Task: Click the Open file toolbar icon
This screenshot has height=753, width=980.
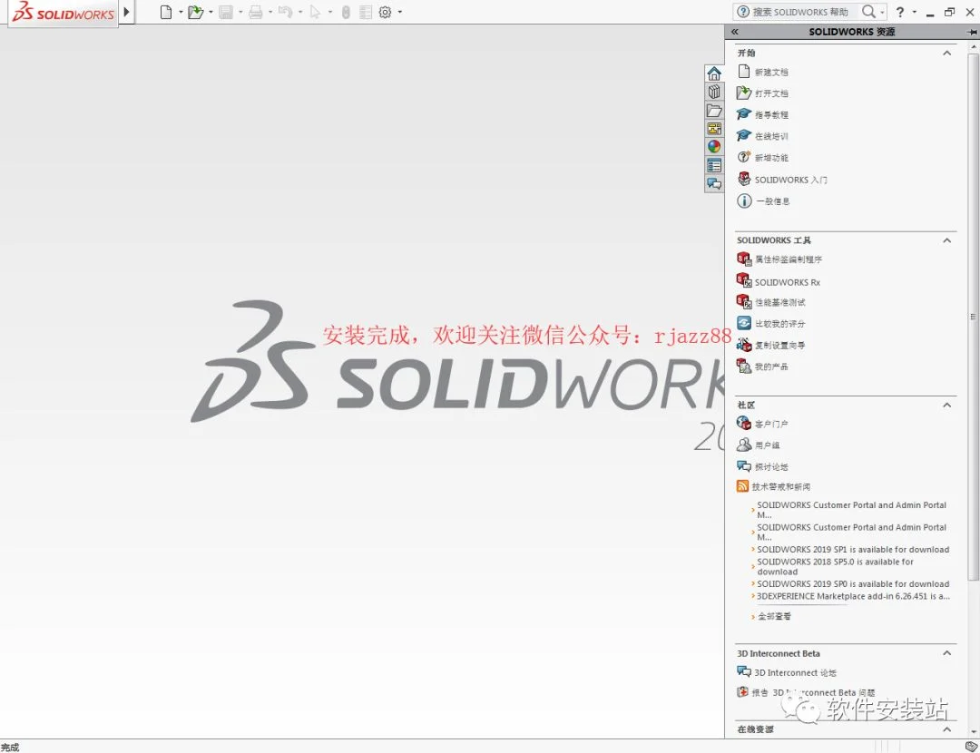Action: pyautogui.click(x=196, y=12)
